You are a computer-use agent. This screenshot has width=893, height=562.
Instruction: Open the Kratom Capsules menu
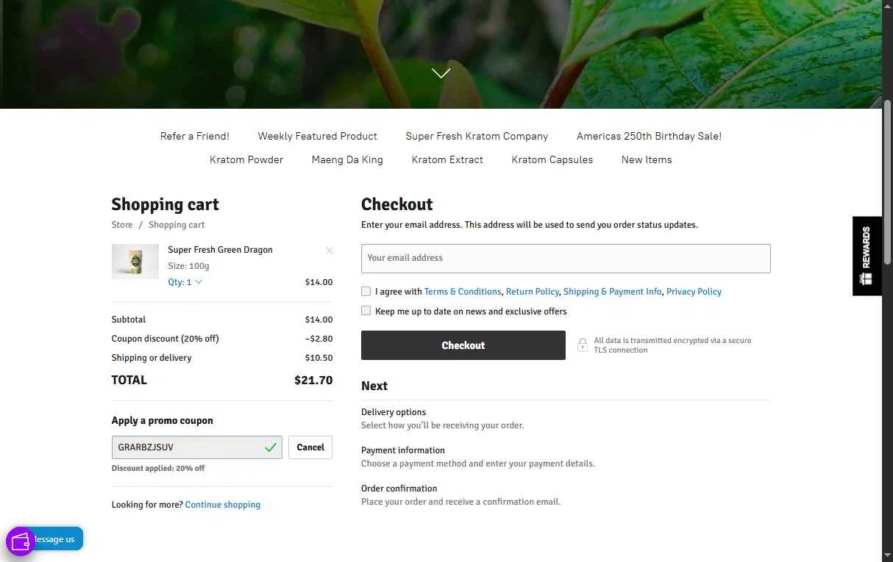pyautogui.click(x=552, y=159)
